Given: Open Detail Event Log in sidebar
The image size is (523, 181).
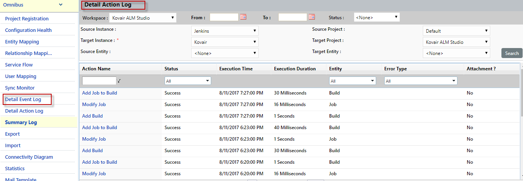Looking at the screenshot, I should pos(23,100).
